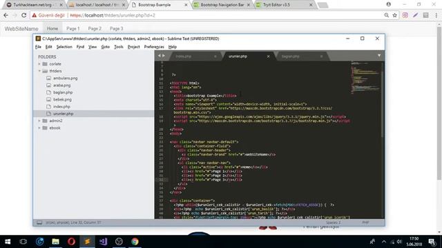Open the Windows Start menu
Image resolution: width=442 pixels, height=248 pixels.
8,242
